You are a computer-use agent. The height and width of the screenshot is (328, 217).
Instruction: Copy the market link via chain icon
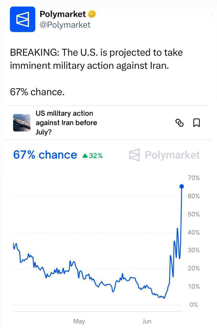[x=180, y=123]
